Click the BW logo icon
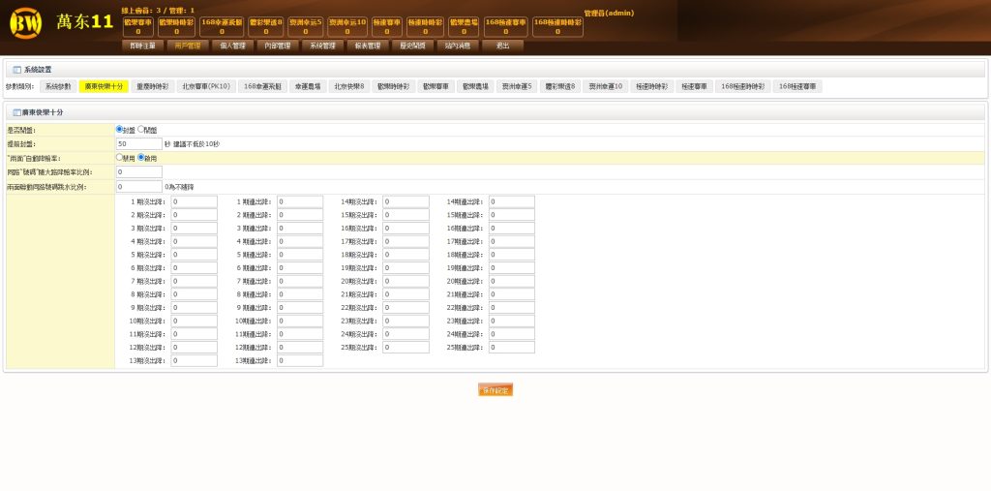The image size is (991, 491). (x=26, y=23)
